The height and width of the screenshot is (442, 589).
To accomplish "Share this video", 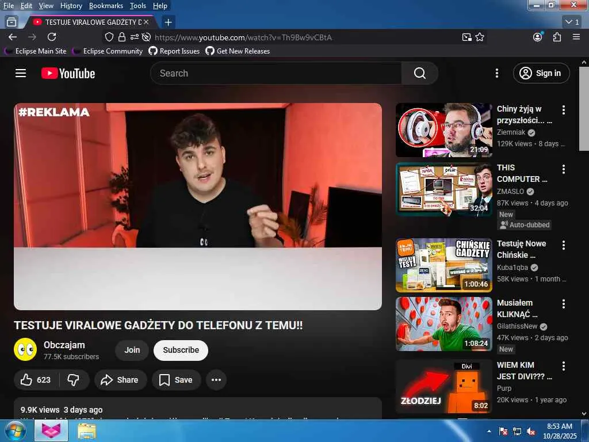I will 120,380.
